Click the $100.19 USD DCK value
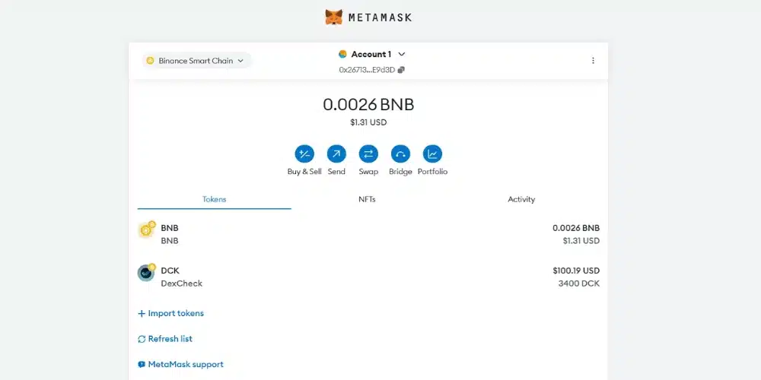This screenshot has height=380, width=761. click(x=576, y=271)
